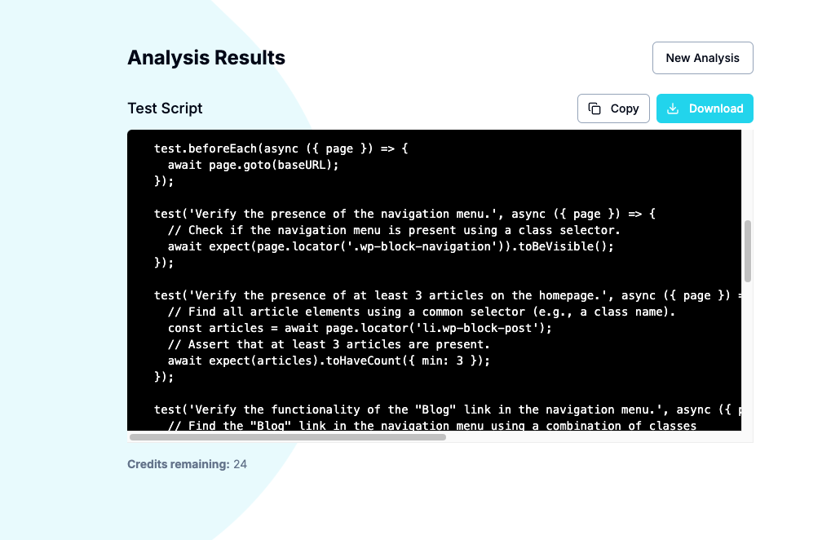Click the vertical scrollbar thumb in code panel

747,251
